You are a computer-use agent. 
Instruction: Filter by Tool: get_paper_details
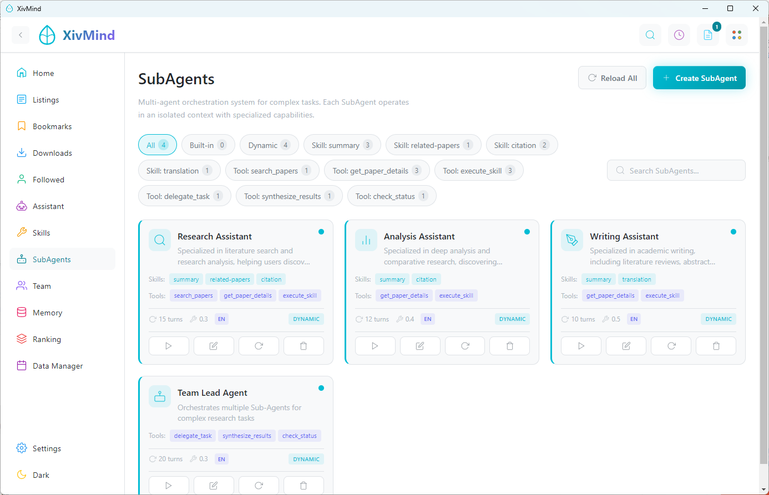pyautogui.click(x=377, y=171)
